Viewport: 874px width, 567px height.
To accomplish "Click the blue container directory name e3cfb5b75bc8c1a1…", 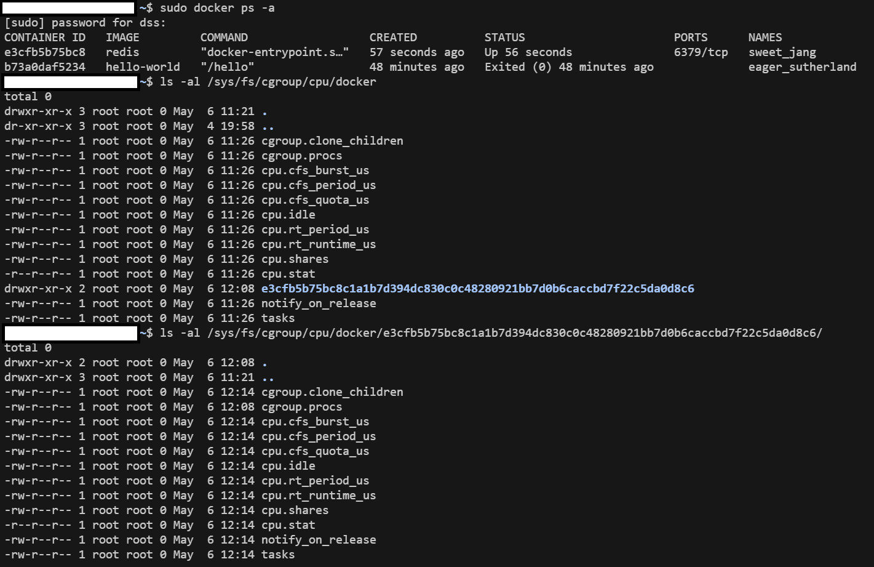I will click(478, 289).
